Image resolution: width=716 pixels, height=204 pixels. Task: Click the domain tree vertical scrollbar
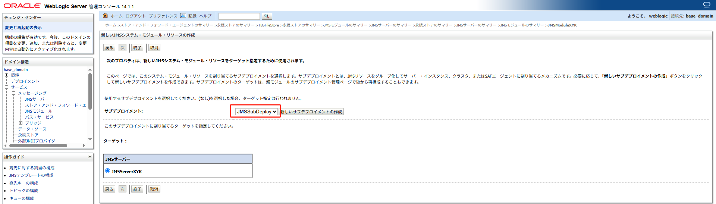point(90,91)
